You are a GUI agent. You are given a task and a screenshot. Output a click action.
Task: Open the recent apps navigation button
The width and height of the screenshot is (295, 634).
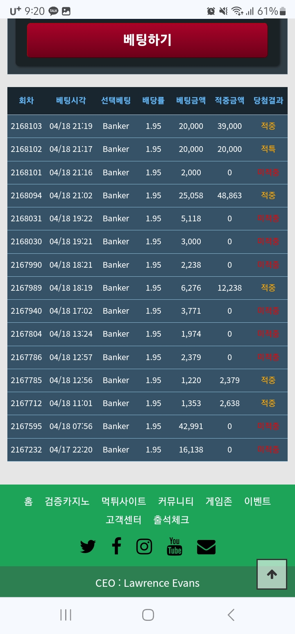click(x=66, y=615)
